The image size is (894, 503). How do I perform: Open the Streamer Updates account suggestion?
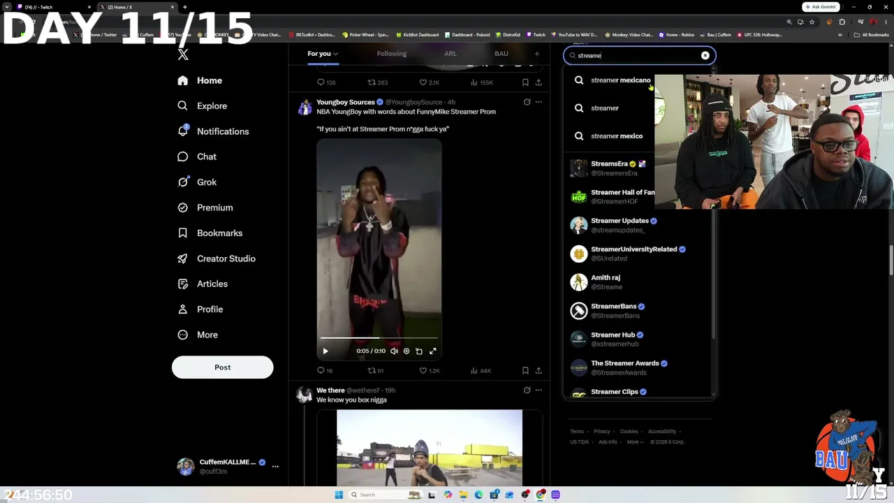[x=638, y=225]
